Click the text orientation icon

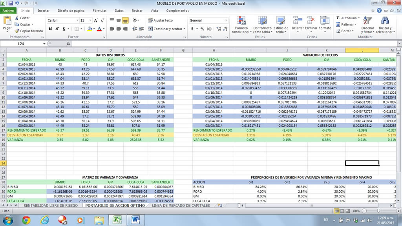135,20
